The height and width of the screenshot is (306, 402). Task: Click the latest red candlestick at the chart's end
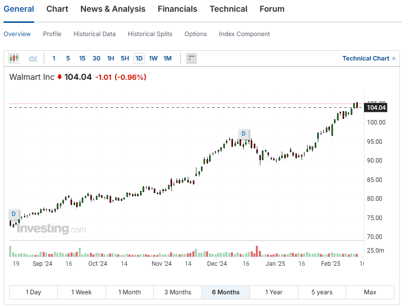click(357, 105)
